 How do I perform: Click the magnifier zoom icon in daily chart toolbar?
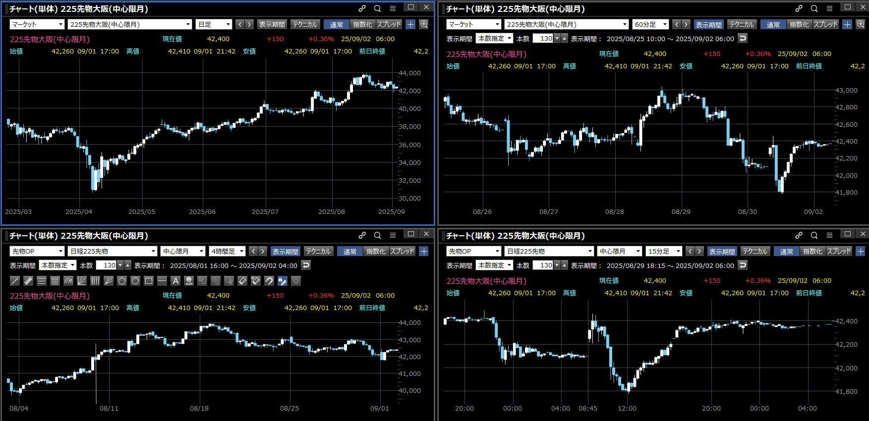pyautogui.click(x=424, y=24)
